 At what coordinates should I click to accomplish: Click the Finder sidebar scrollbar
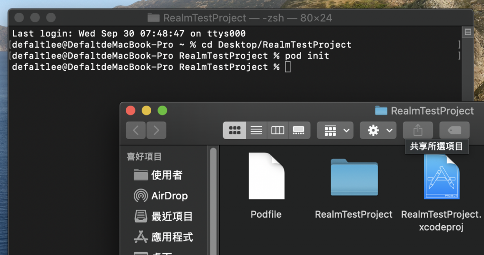point(213,201)
